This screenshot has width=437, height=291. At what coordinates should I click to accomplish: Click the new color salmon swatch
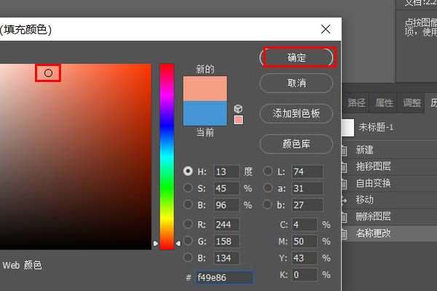205,89
